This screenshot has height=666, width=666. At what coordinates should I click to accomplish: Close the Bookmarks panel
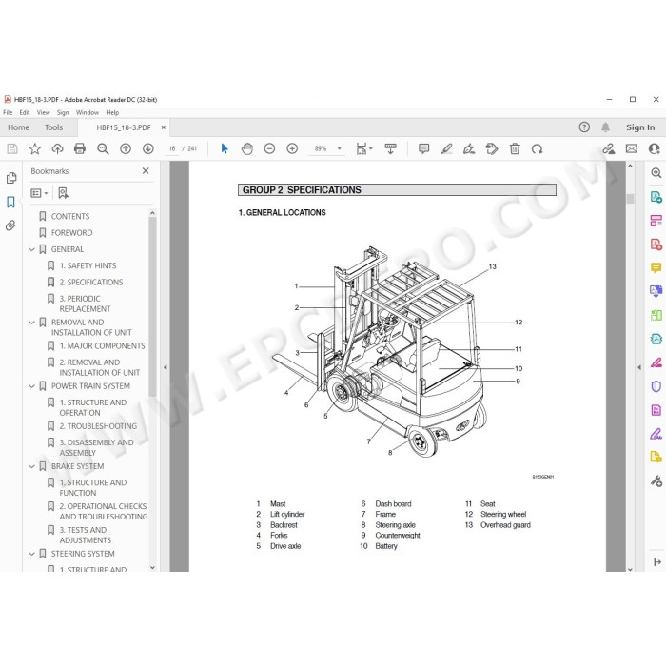146,170
